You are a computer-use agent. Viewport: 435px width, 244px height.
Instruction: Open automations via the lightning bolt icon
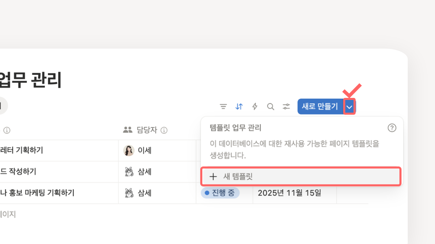pos(255,106)
